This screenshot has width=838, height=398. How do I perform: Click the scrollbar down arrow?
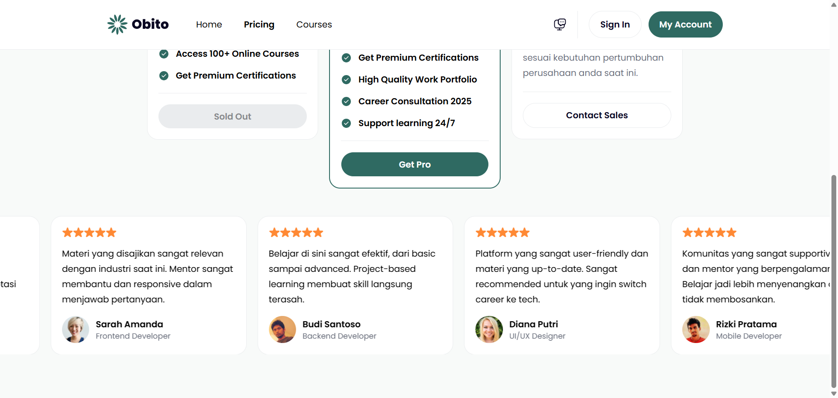pos(834,394)
